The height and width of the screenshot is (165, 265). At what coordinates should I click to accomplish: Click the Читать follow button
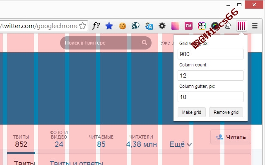tap(231, 137)
